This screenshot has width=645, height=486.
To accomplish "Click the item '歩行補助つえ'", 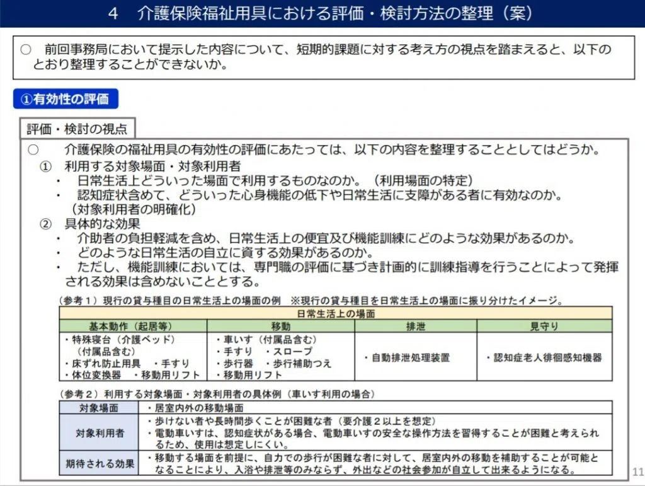I will click(x=302, y=363).
